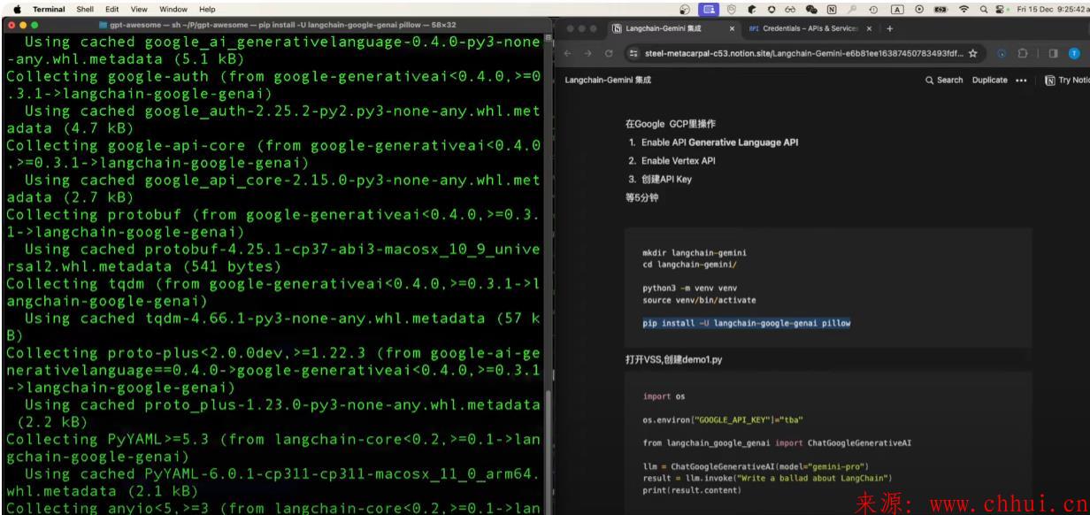Open Time Machine menu bar icon
Viewport: 1090px width, 515px height.
pos(875,9)
